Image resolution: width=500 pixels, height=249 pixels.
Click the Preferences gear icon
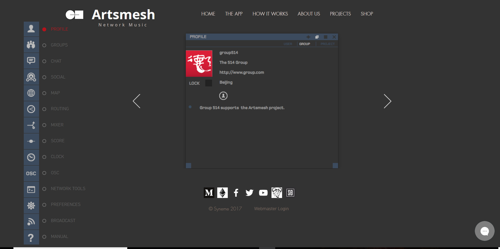[31, 205]
